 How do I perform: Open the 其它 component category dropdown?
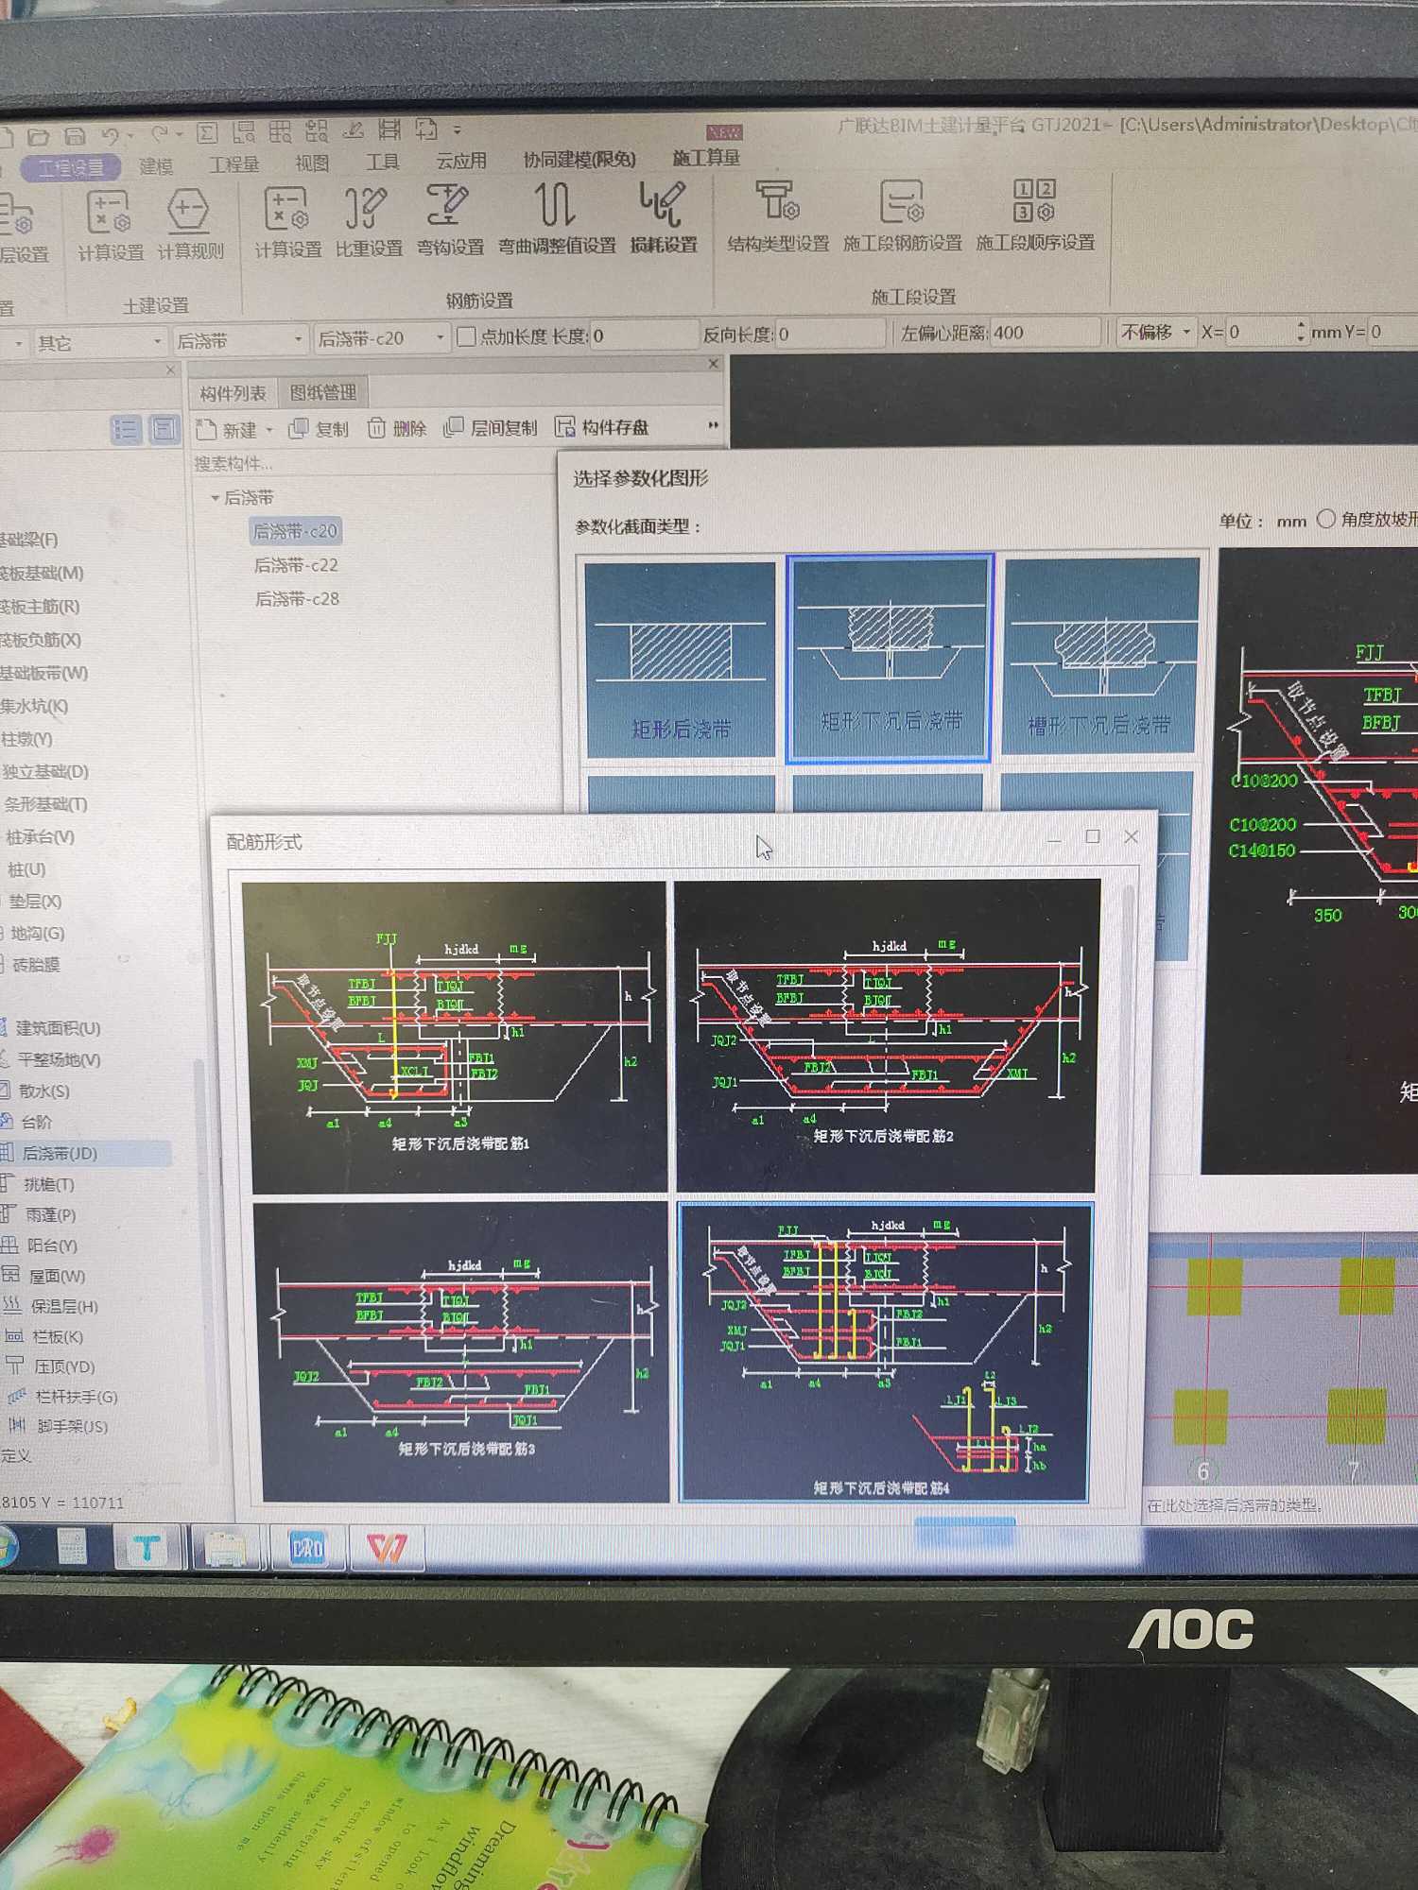tap(99, 342)
